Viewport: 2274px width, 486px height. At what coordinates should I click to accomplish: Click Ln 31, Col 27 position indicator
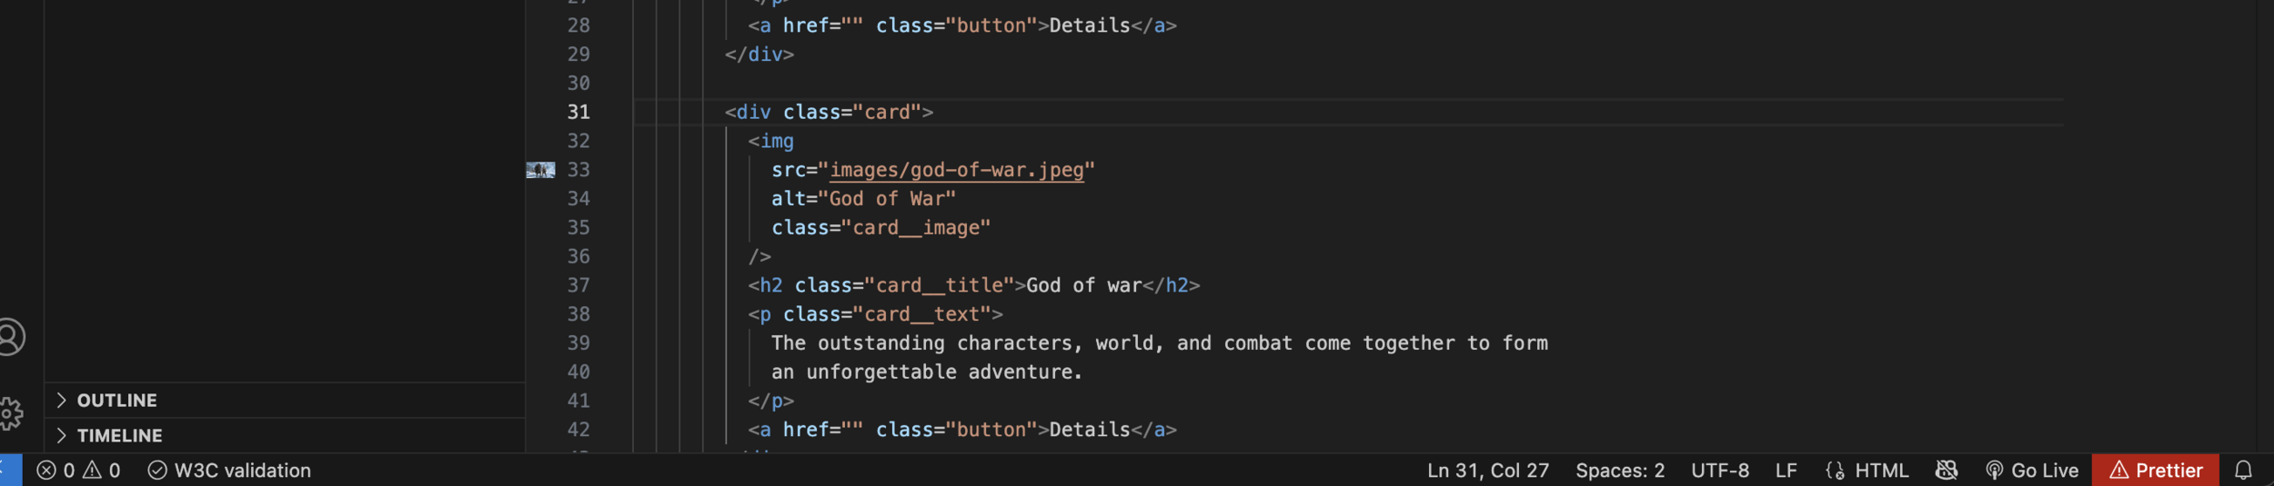click(x=1487, y=471)
